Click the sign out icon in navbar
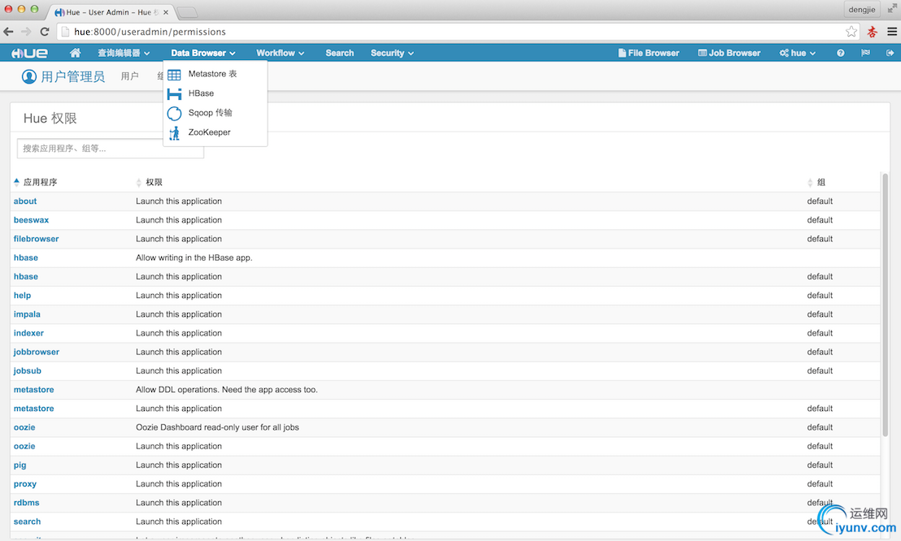901x541 pixels. 890,53
